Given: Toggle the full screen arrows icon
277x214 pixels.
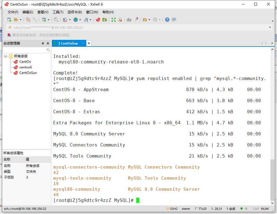Looking at the screenshot, I should (x=113, y=20).
